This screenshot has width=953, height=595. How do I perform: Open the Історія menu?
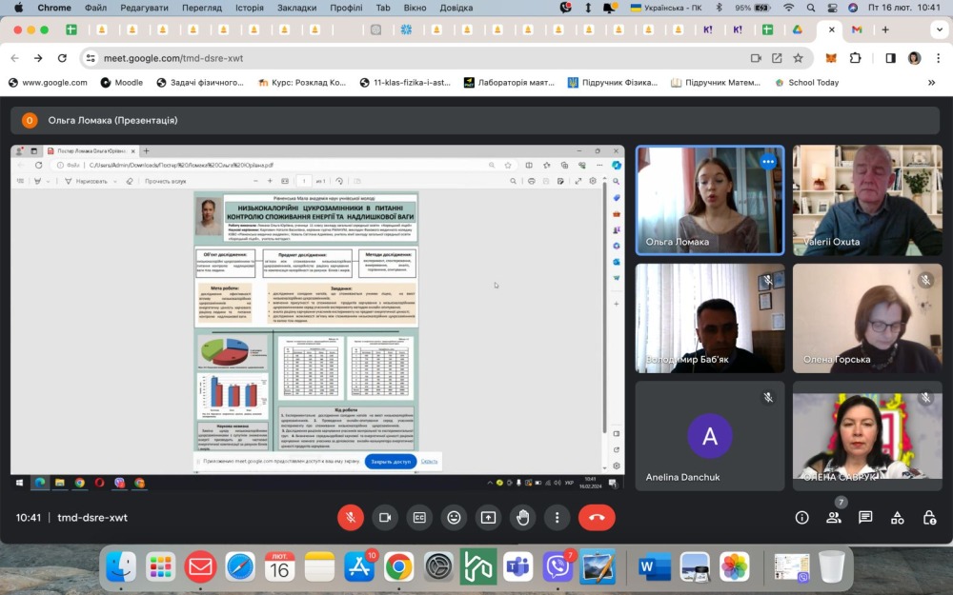[249, 8]
